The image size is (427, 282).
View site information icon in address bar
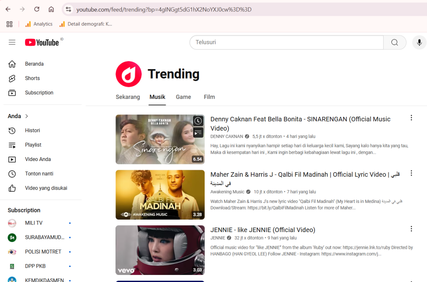tap(68, 9)
